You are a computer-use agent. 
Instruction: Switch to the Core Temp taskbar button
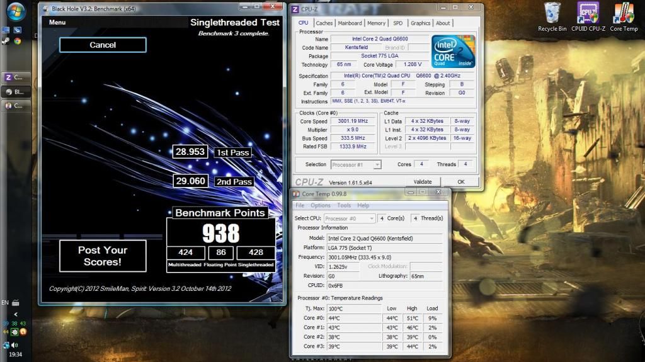[x=16, y=106]
